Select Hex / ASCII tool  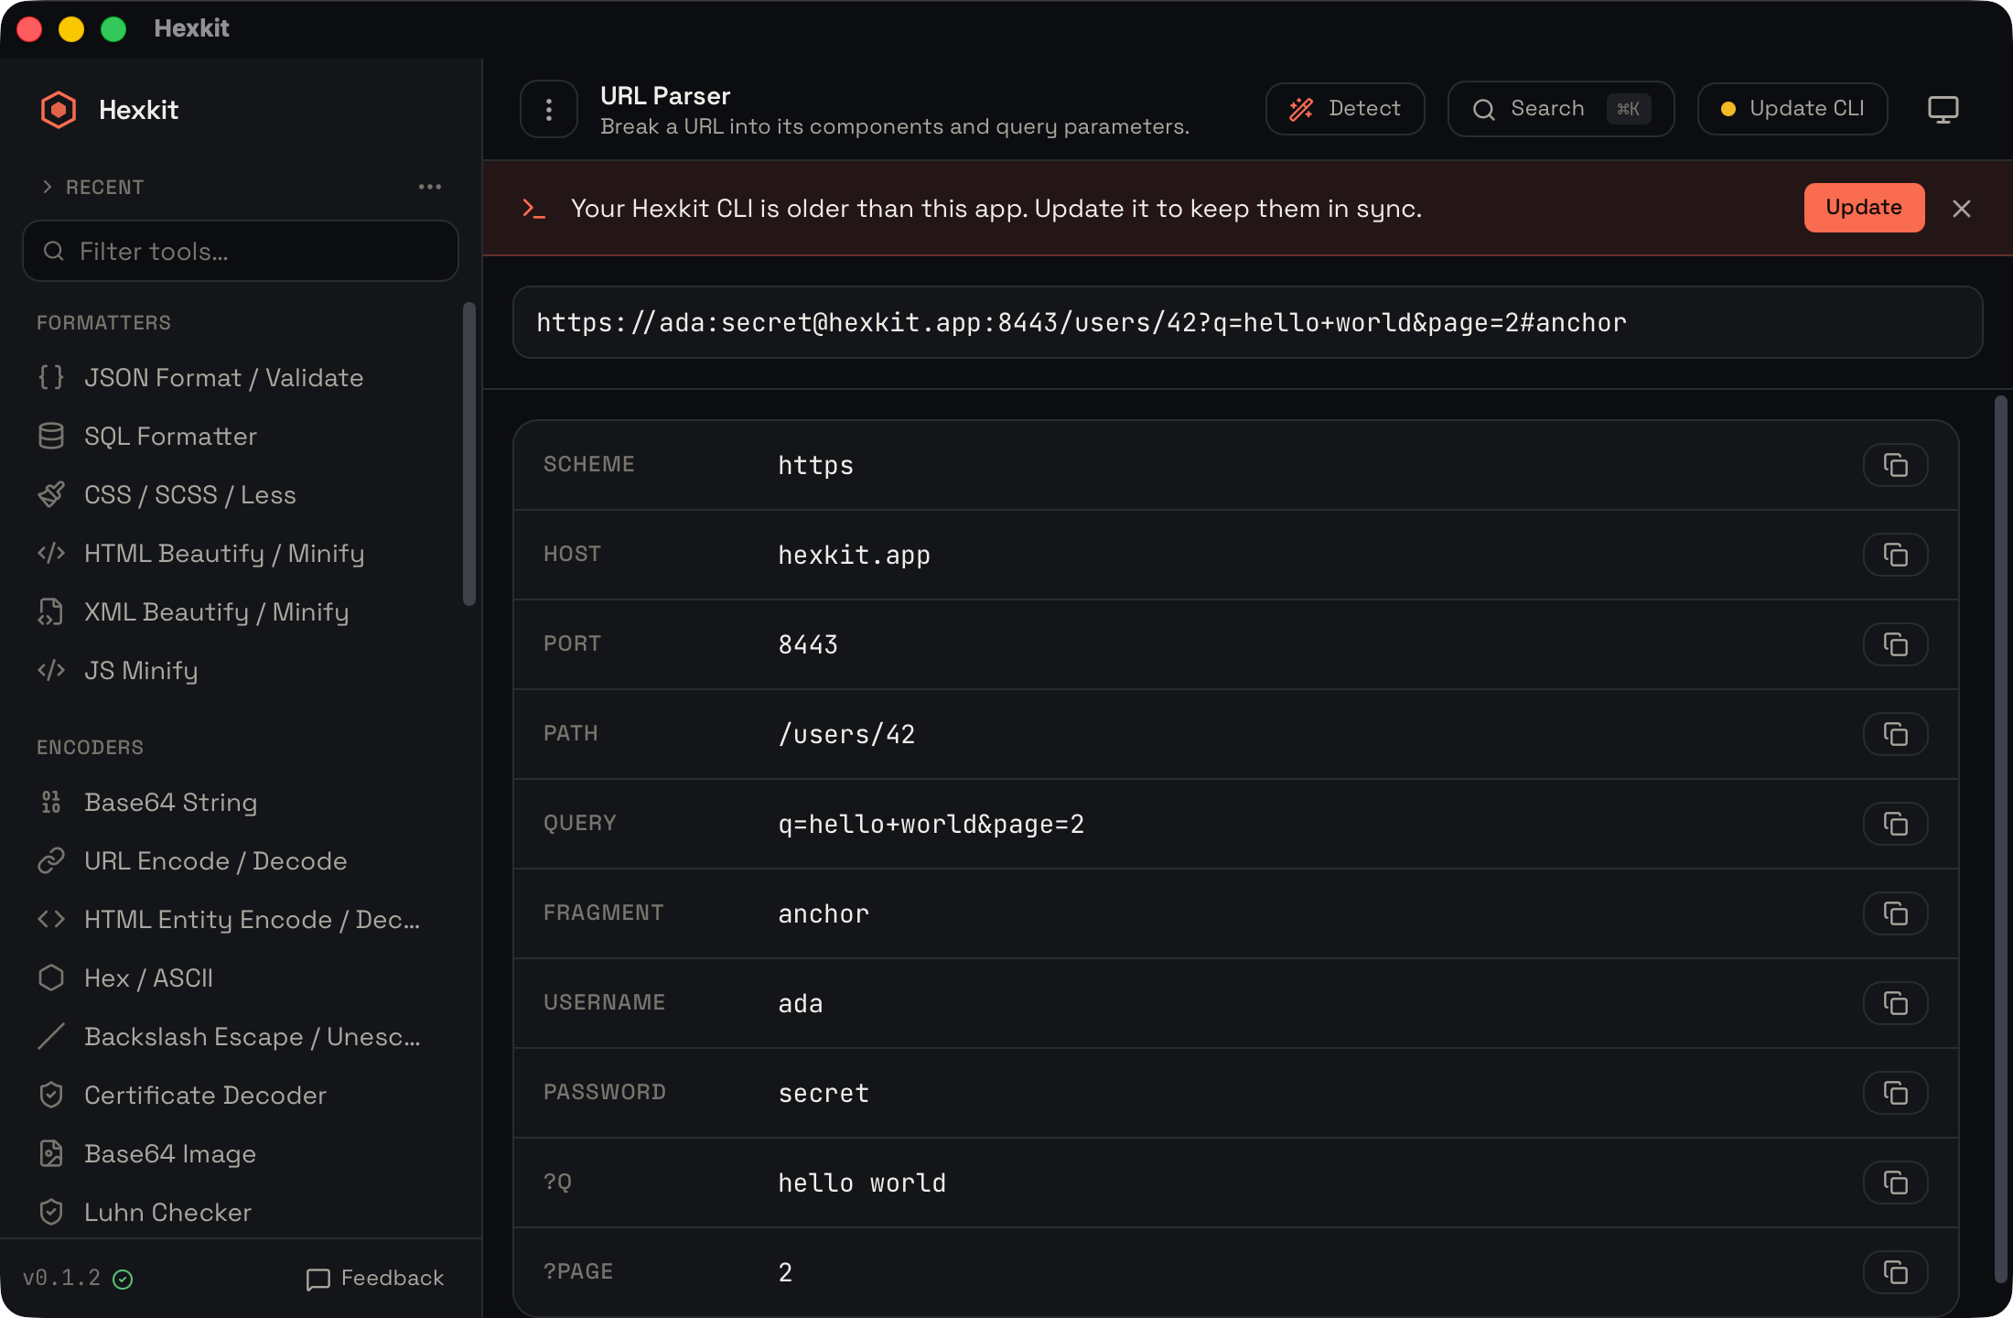(241, 978)
